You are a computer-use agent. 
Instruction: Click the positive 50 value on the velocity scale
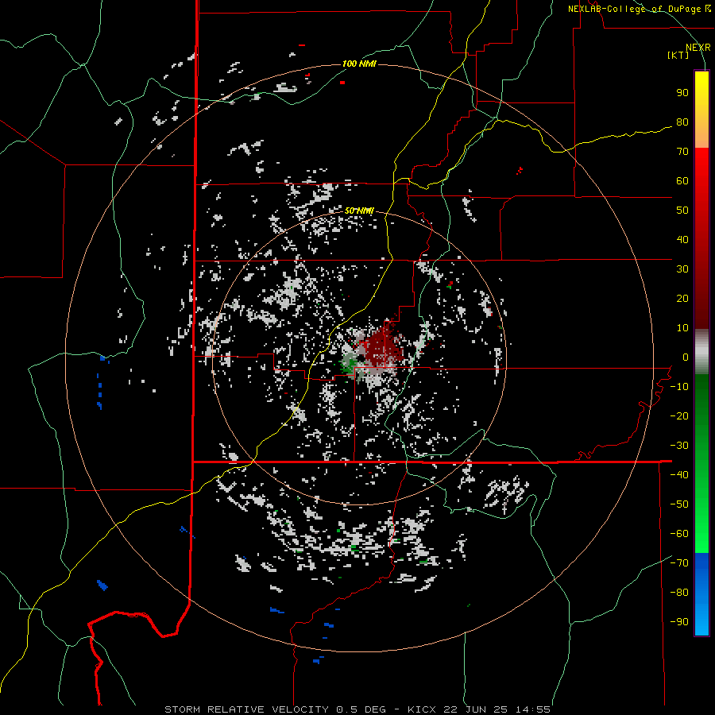(x=682, y=211)
